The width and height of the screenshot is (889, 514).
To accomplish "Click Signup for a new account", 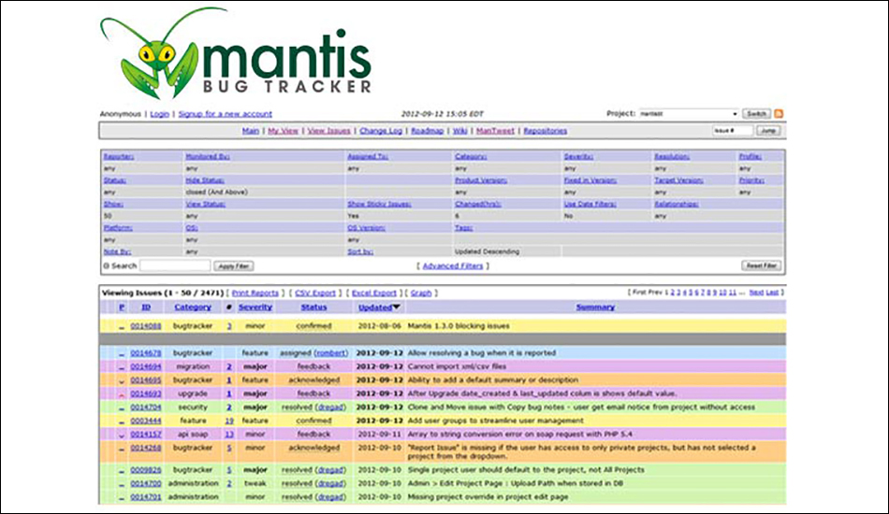I will (x=226, y=114).
